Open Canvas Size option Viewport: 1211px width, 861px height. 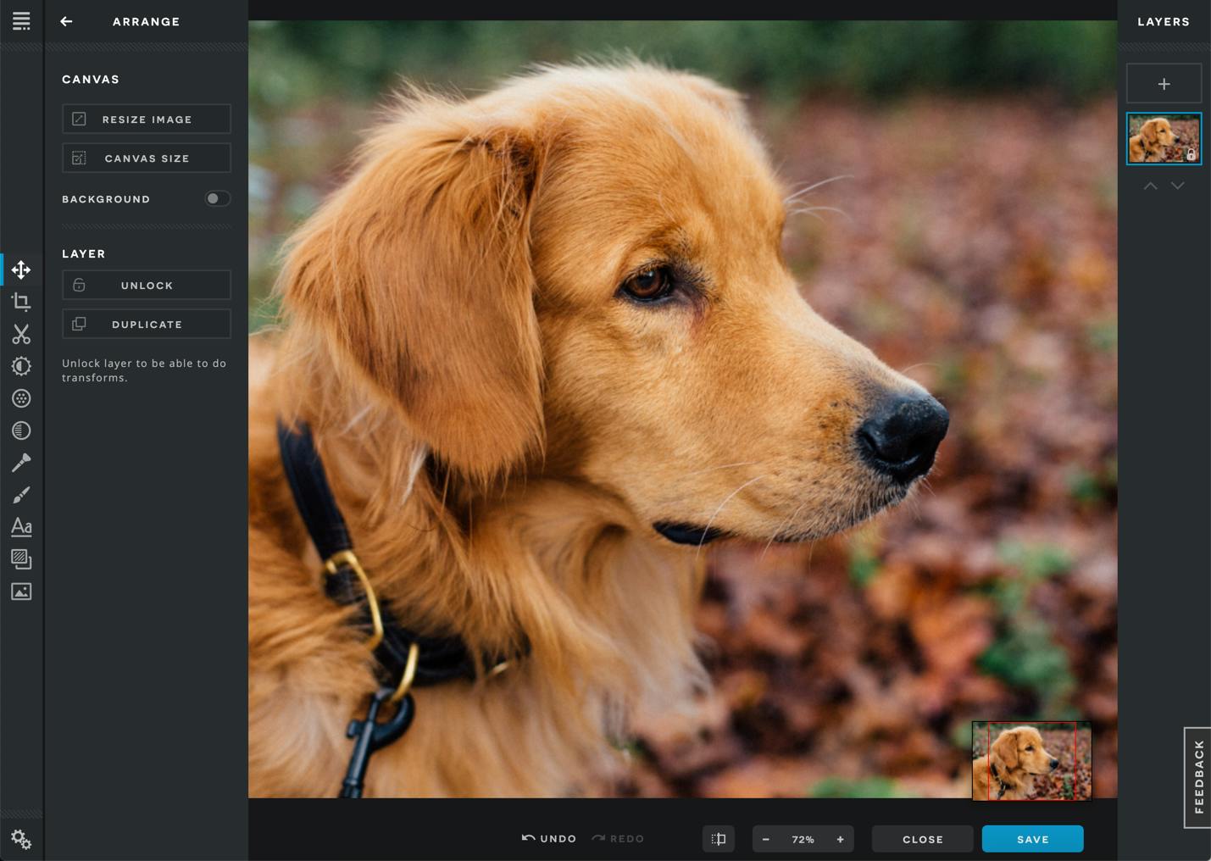(x=147, y=158)
